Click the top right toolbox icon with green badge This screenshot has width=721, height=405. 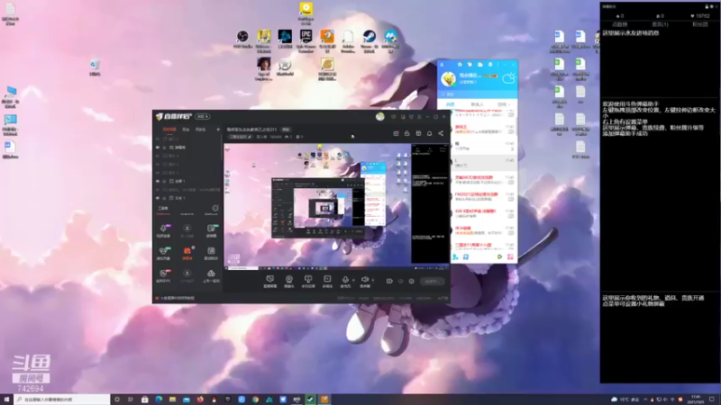point(212,230)
